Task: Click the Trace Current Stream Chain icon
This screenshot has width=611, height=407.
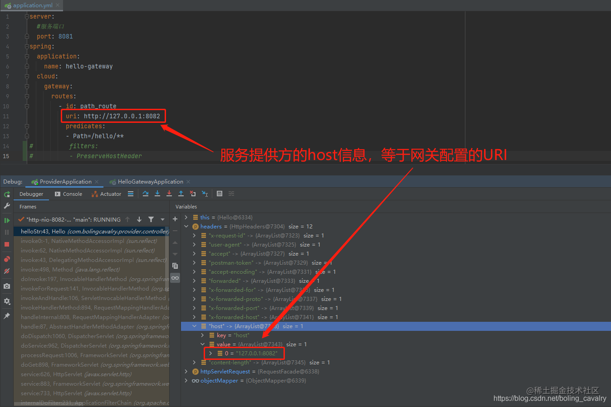Action: (x=231, y=194)
